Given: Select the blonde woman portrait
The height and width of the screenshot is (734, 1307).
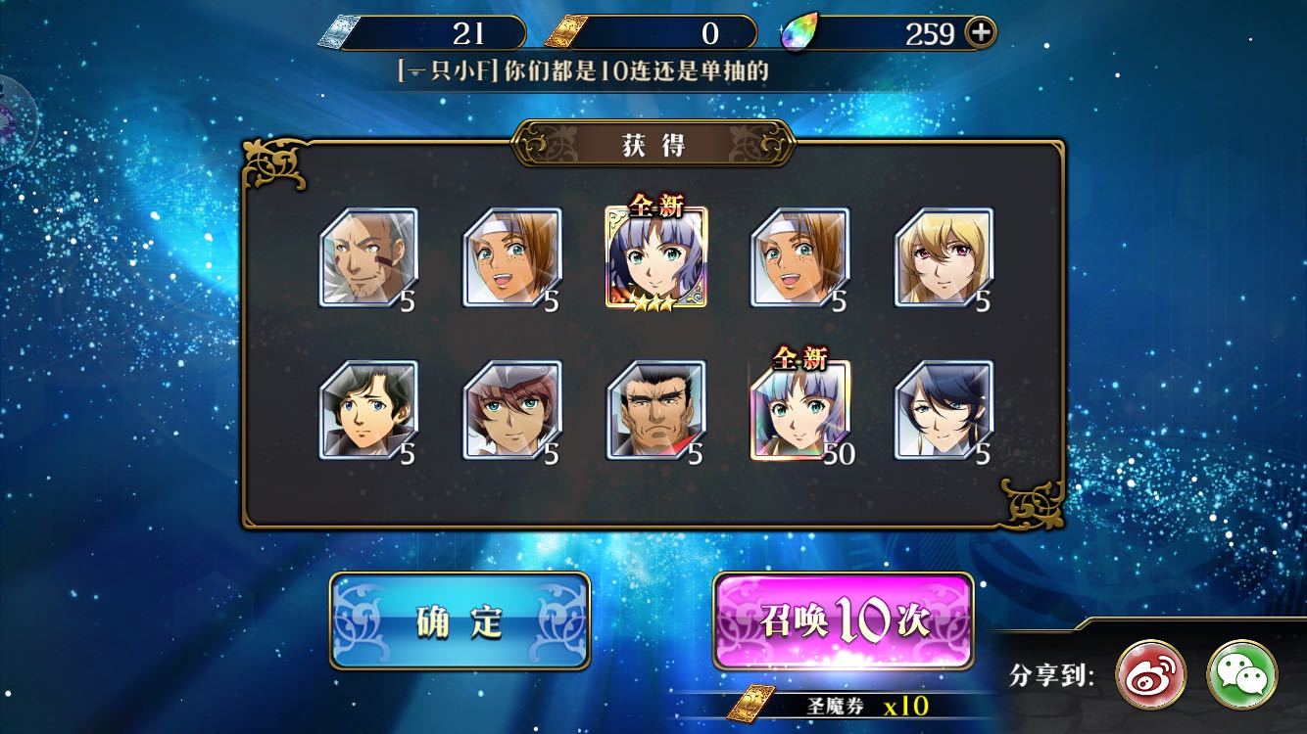Looking at the screenshot, I should pos(944,257).
